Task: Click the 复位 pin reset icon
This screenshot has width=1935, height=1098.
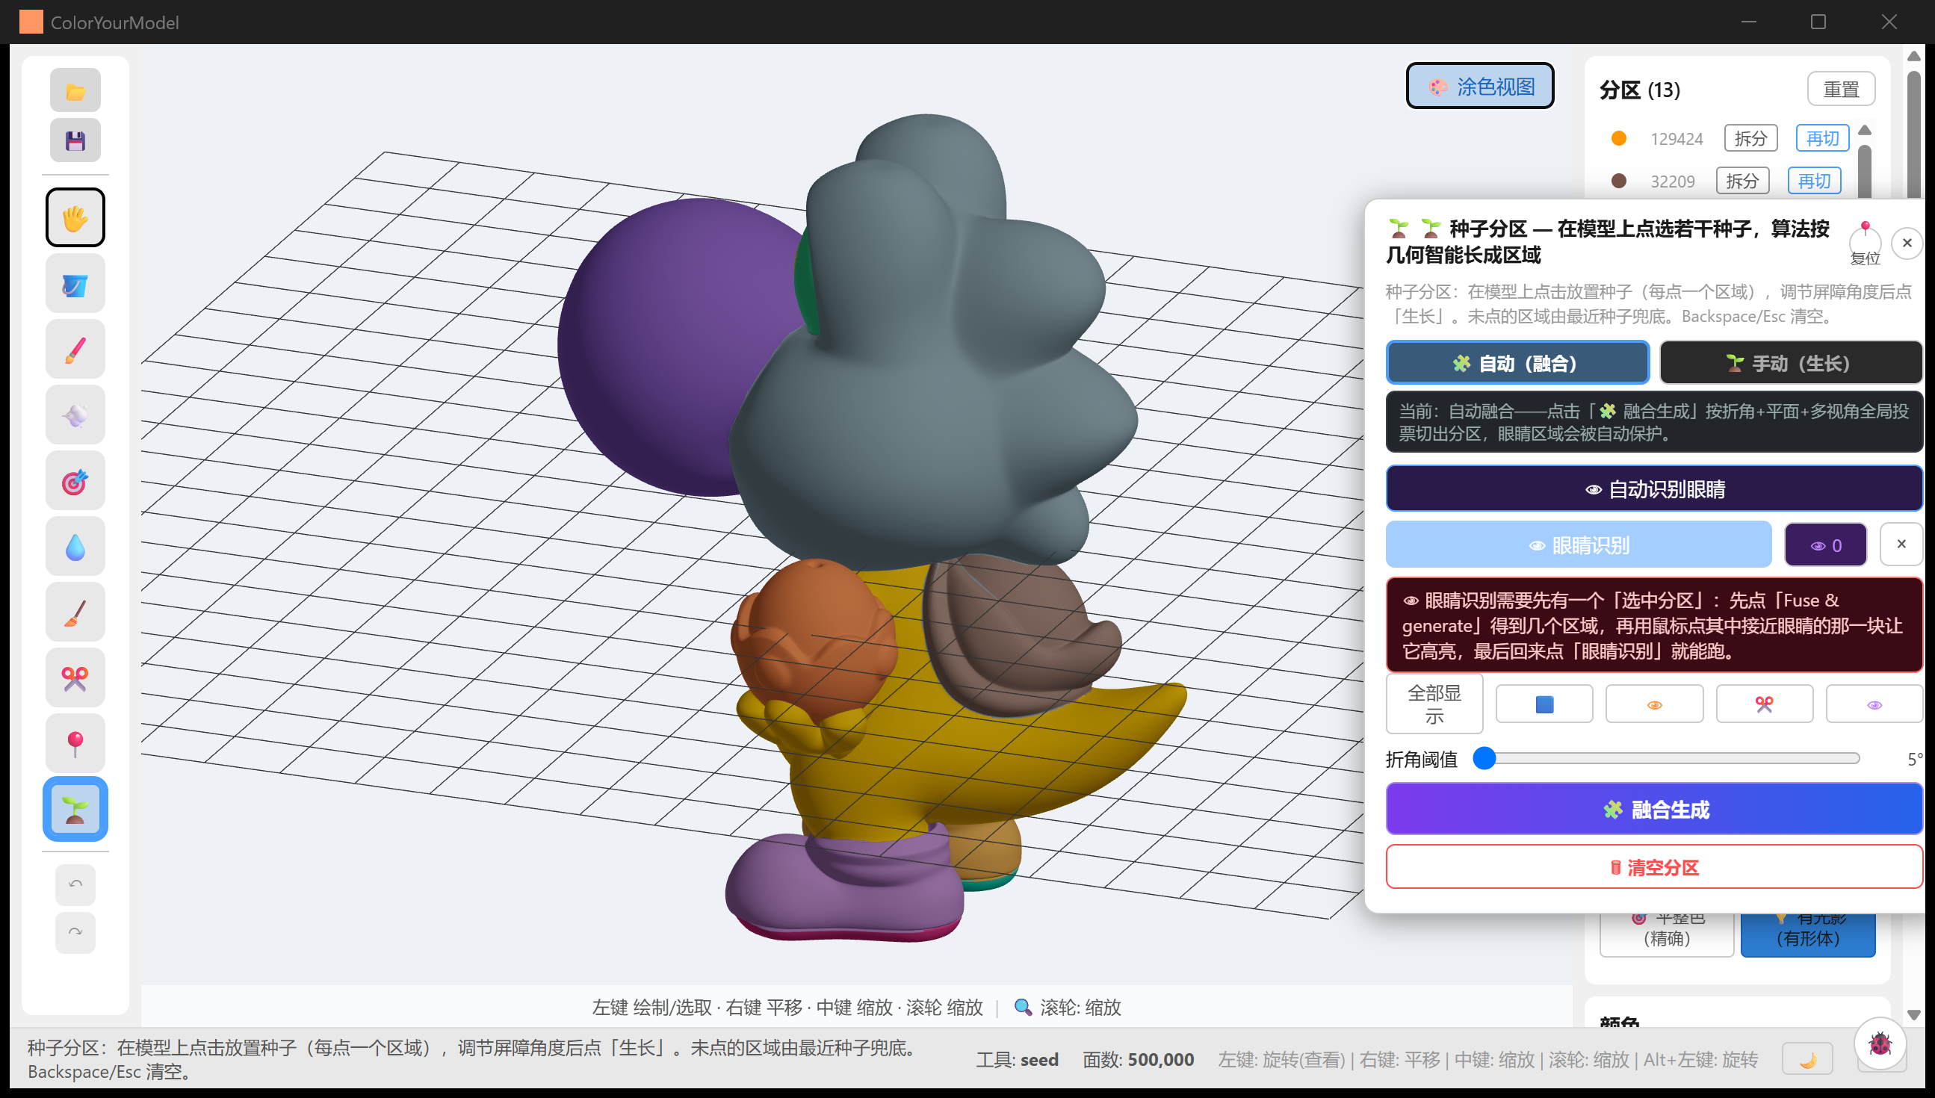Action: pos(1865,243)
